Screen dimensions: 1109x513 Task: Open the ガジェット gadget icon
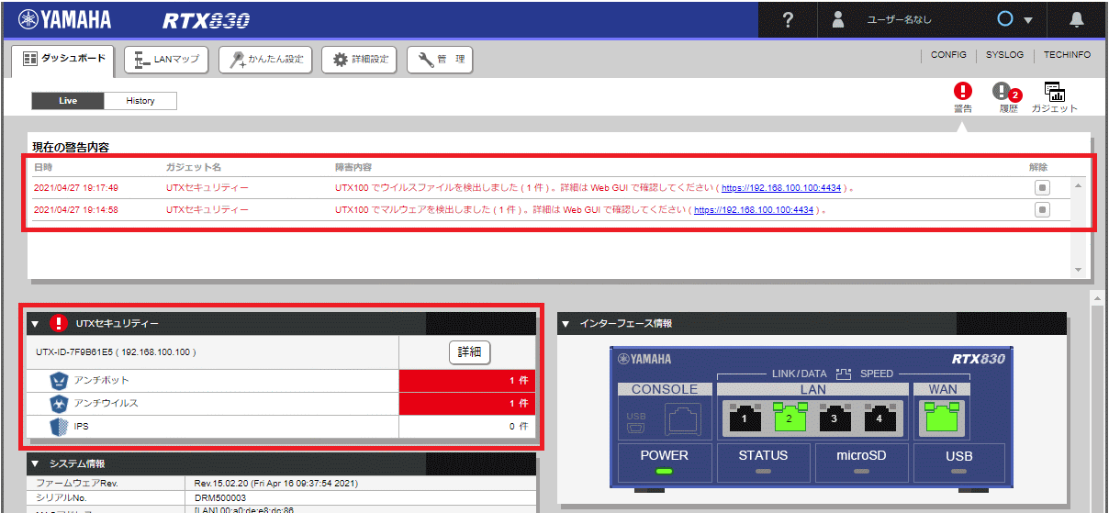tap(1054, 92)
